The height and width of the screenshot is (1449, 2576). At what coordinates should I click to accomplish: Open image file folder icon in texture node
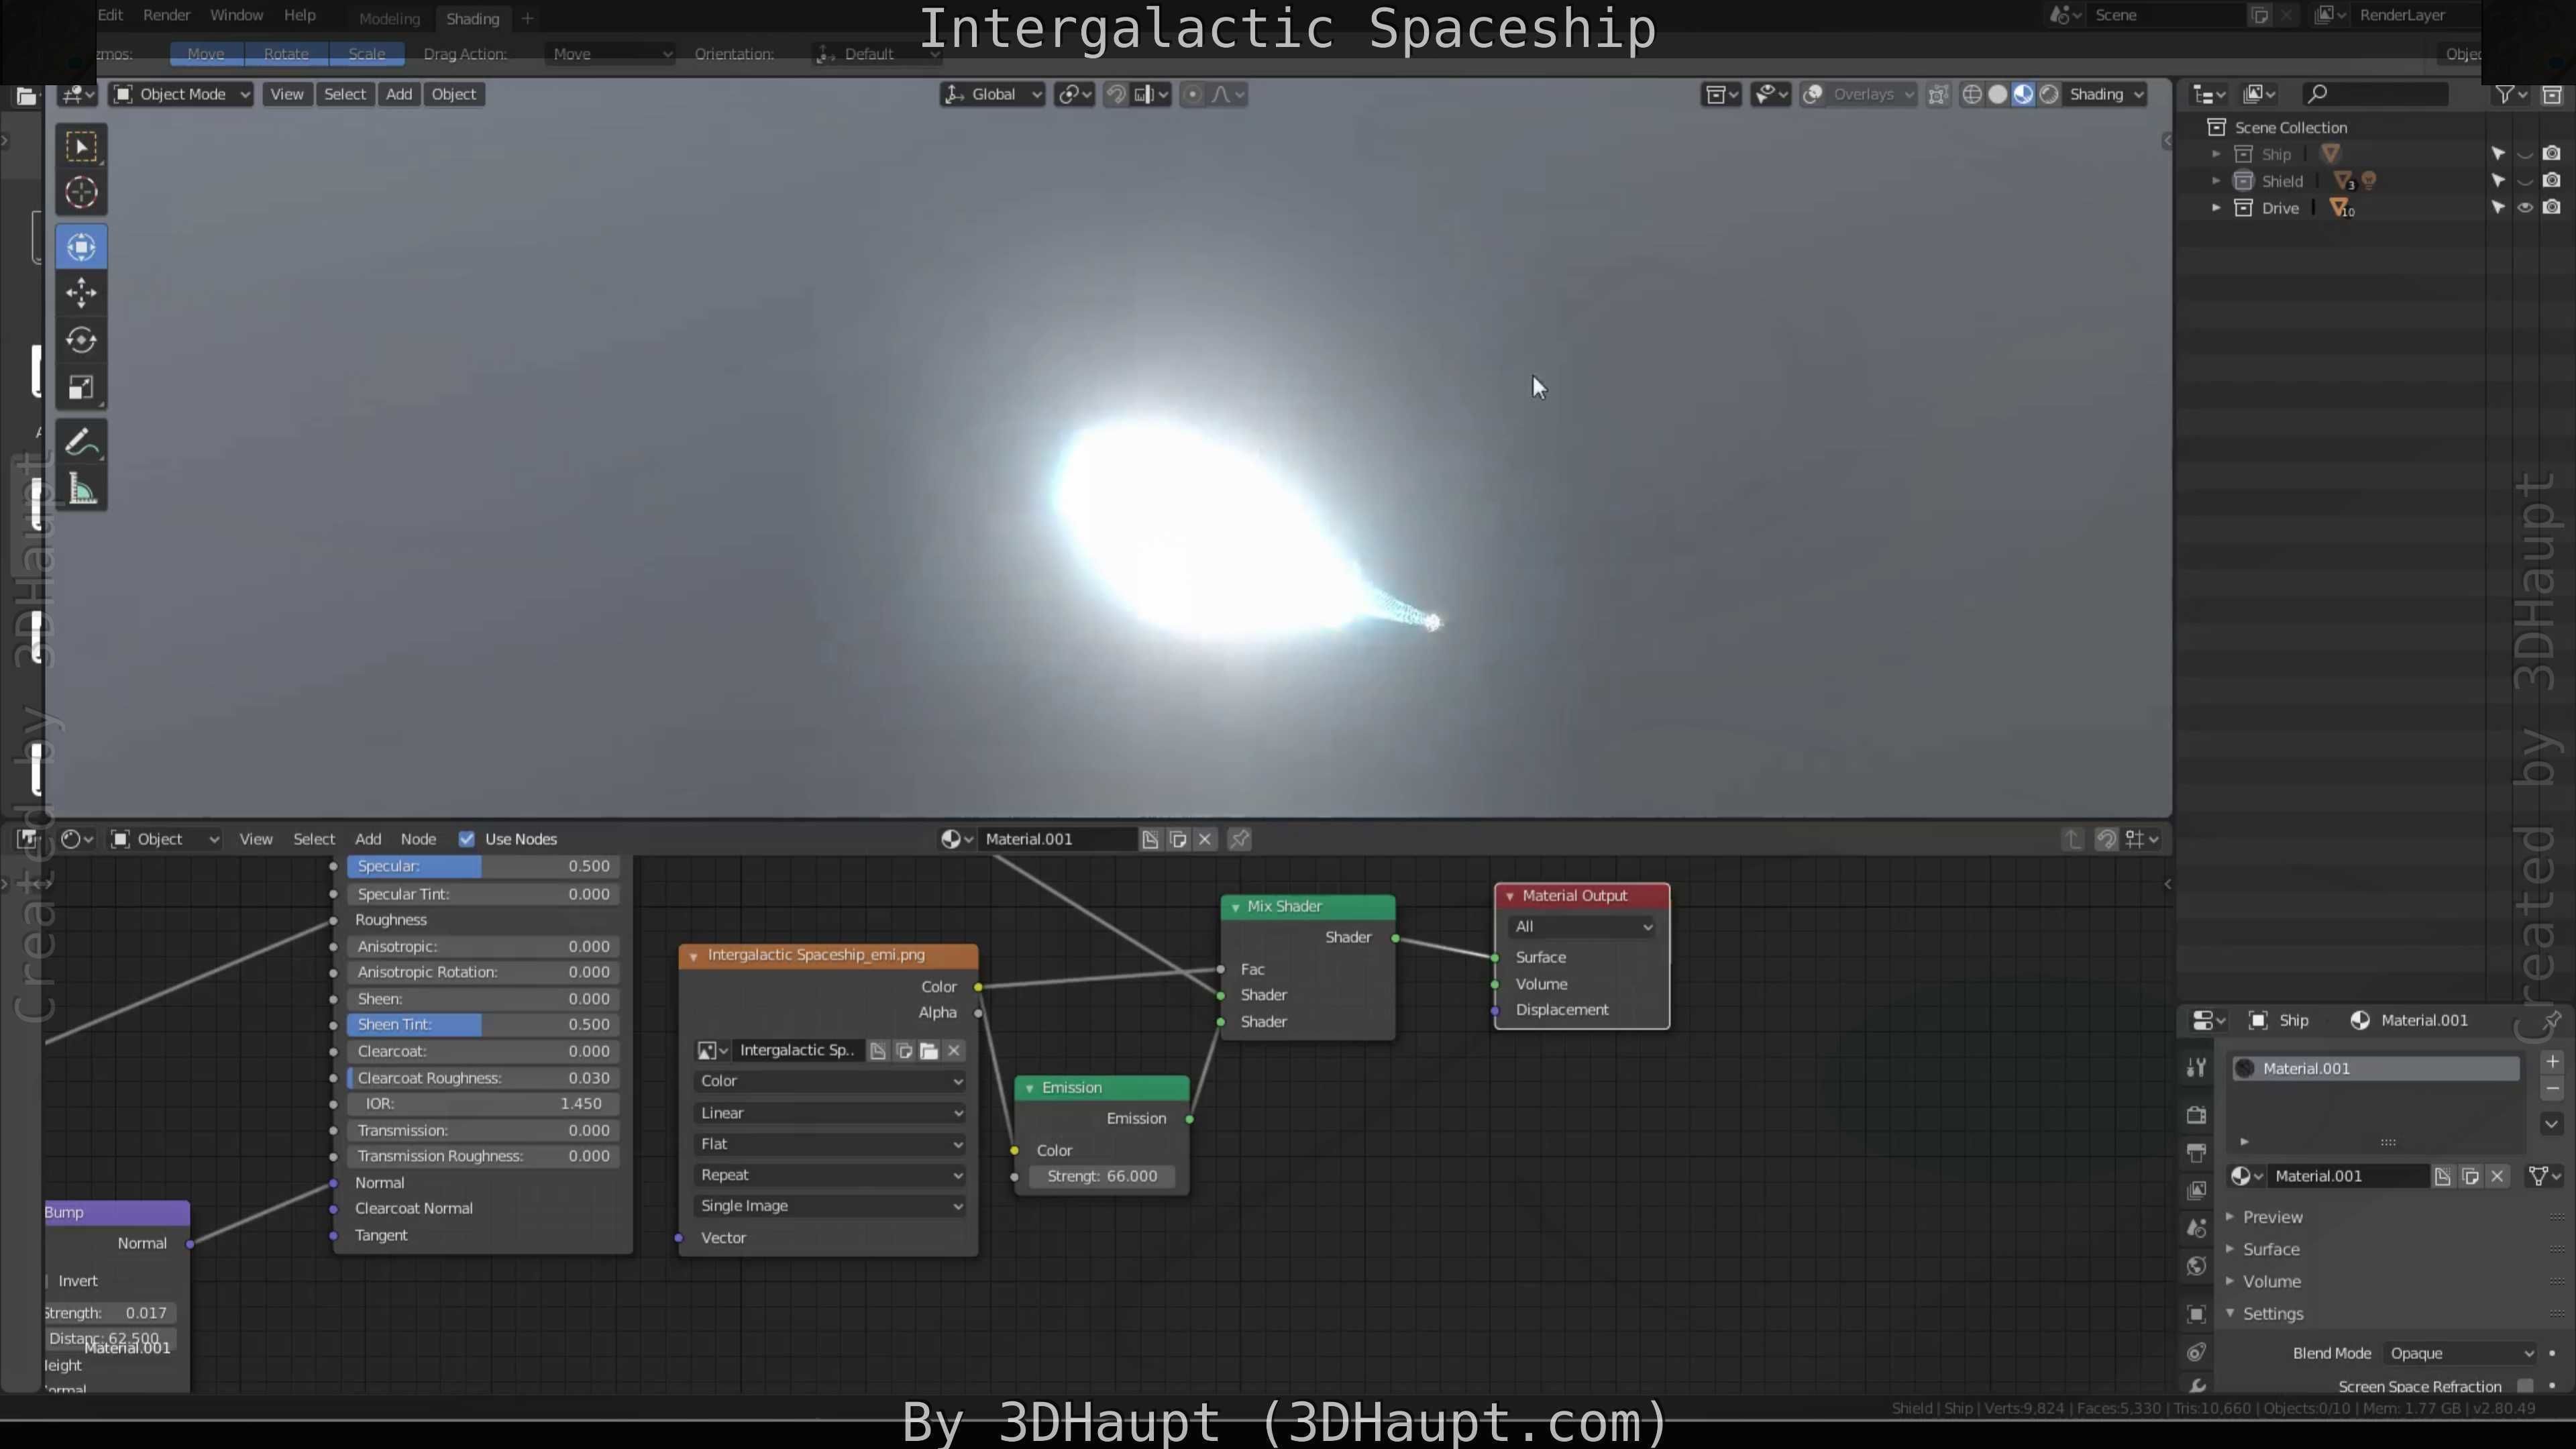(929, 1050)
